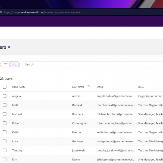This screenshot has width=163, height=163.
Task: Sort by the Role column header
Action: (x=141, y=87)
